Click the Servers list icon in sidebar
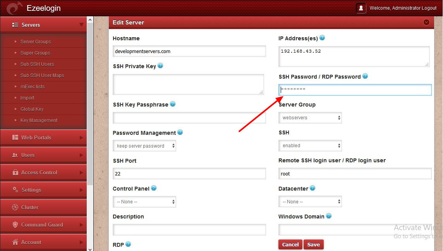 15,25
